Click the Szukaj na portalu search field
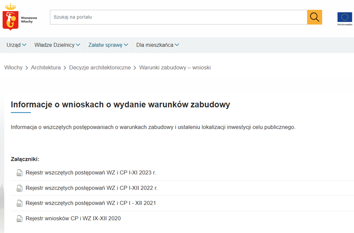This screenshot has width=354, height=233. [178, 17]
